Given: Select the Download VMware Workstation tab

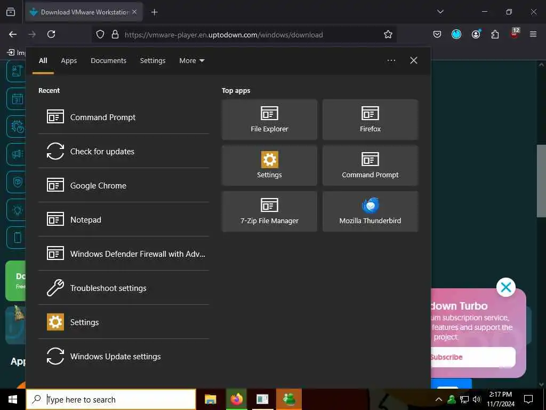Looking at the screenshot, I should coord(84,12).
